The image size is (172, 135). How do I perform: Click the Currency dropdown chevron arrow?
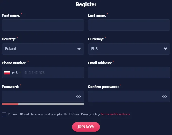tap(165, 49)
